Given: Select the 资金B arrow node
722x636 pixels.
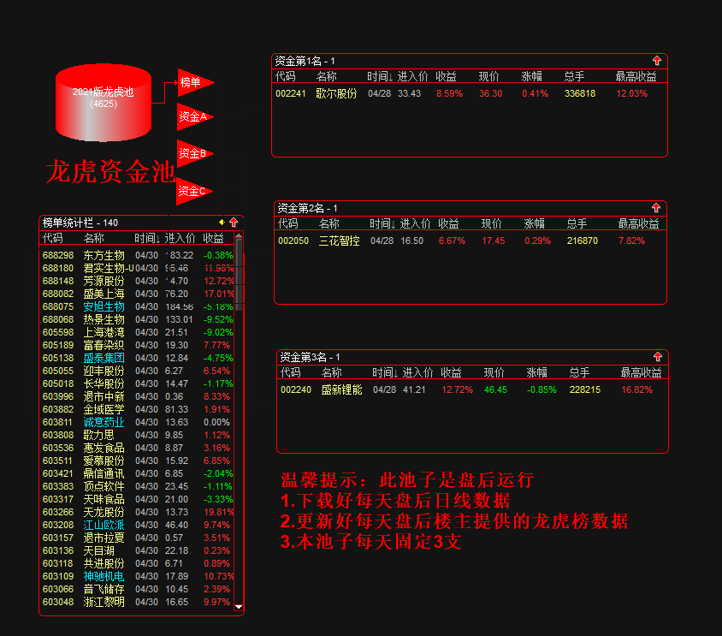Looking at the screenshot, I should click(192, 154).
